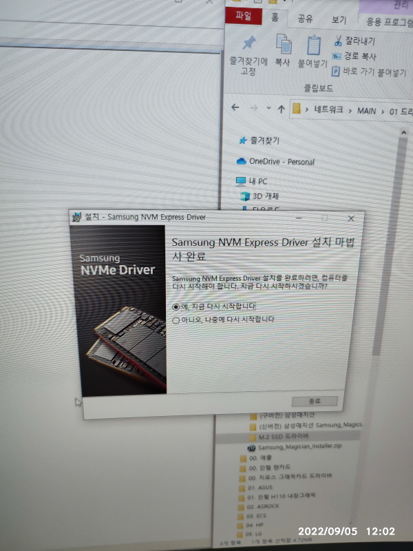Select '03. ECS' folder

[252, 516]
